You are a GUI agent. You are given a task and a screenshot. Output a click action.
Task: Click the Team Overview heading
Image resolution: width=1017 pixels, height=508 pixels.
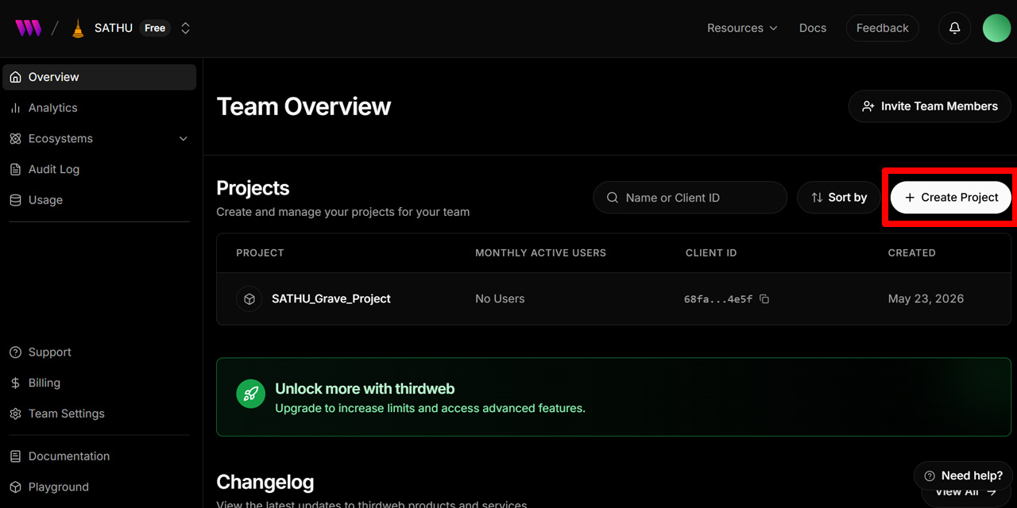tap(304, 106)
